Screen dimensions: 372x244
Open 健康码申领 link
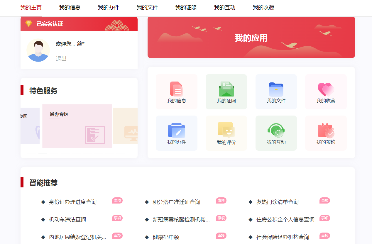click(166, 237)
